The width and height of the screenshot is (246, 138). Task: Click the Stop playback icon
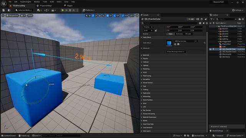[70, 10]
